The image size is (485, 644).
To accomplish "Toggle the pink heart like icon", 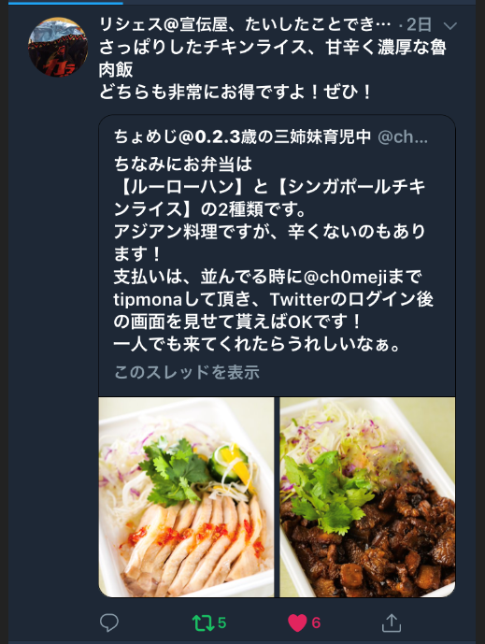I will [297, 623].
